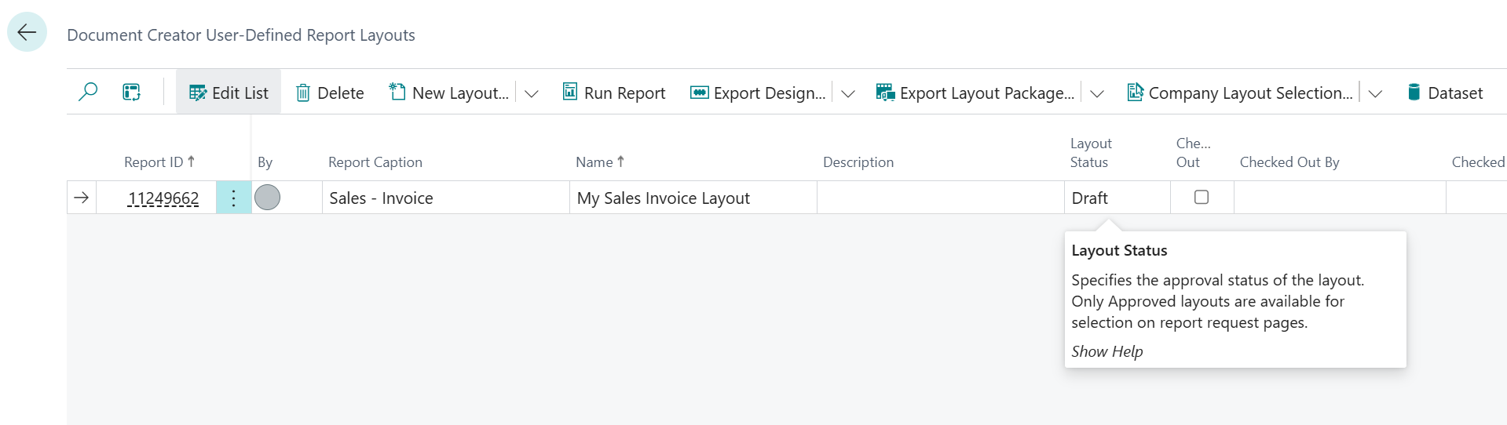Viewport: 1507px width, 425px height.
Task: Click Export Layout Package action
Action: [x=975, y=93]
